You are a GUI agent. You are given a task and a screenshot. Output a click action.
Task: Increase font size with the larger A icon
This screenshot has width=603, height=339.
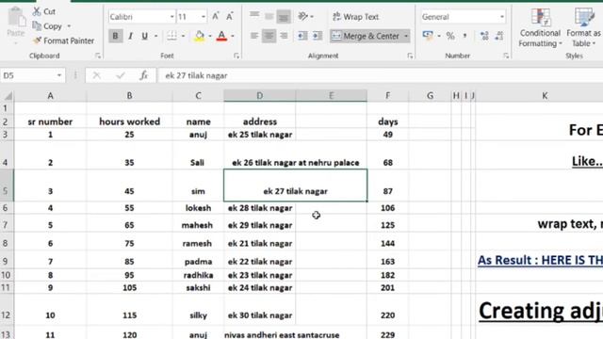pos(216,17)
